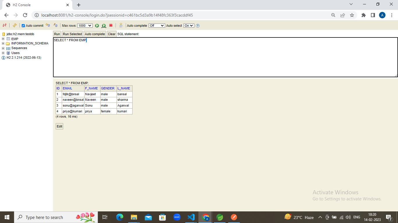The height and width of the screenshot is (223, 398).
Task: Click the Users icon in tree
Action: pyautogui.click(x=8, y=53)
